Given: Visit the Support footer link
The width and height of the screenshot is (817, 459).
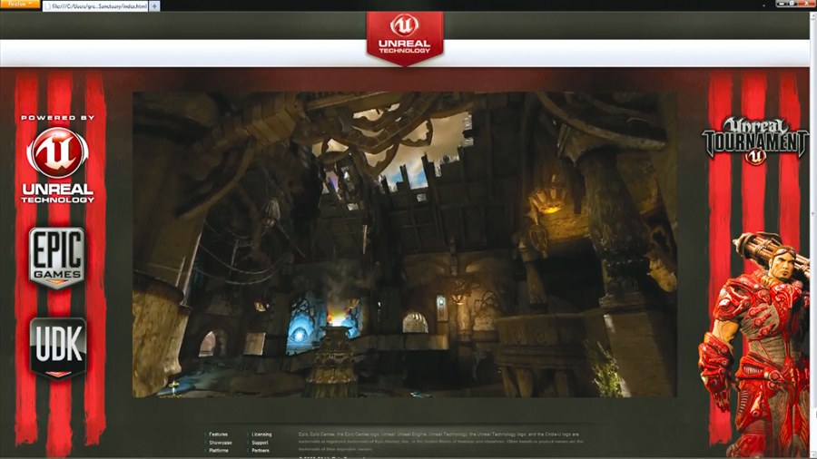Looking at the screenshot, I should click(x=261, y=443).
